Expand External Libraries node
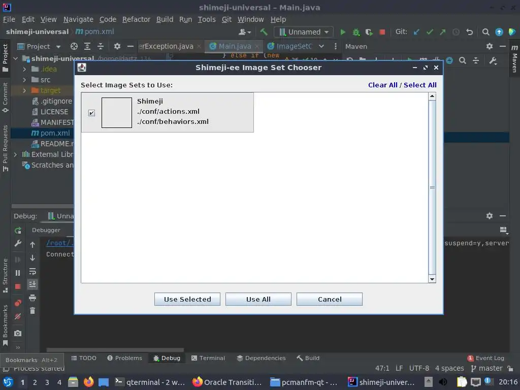The image size is (520, 390). (15, 154)
